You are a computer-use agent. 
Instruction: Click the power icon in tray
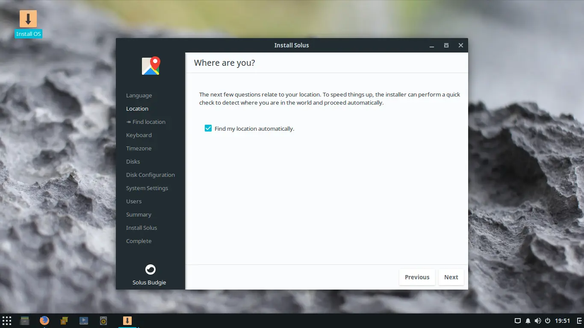pos(548,321)
